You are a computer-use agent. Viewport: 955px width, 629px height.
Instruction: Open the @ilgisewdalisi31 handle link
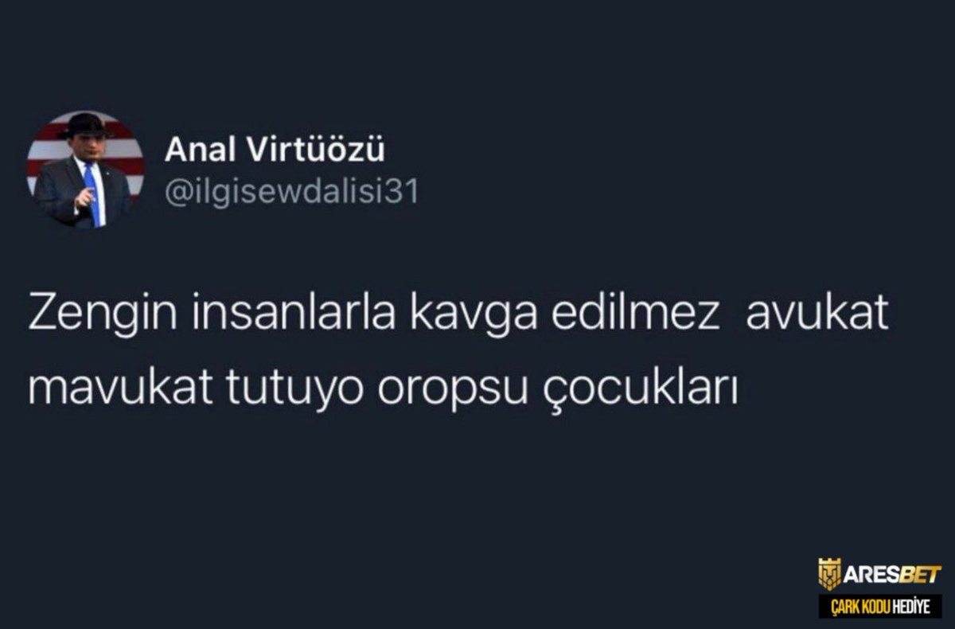point(290,193)
